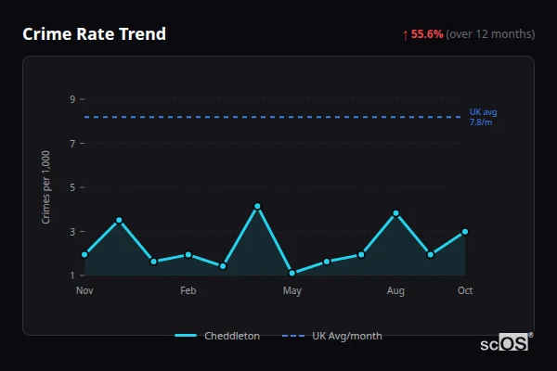Click the 'Crimes per 1,000' axis title
Viewport: 557px width, 371px height.
pos(45,187)
